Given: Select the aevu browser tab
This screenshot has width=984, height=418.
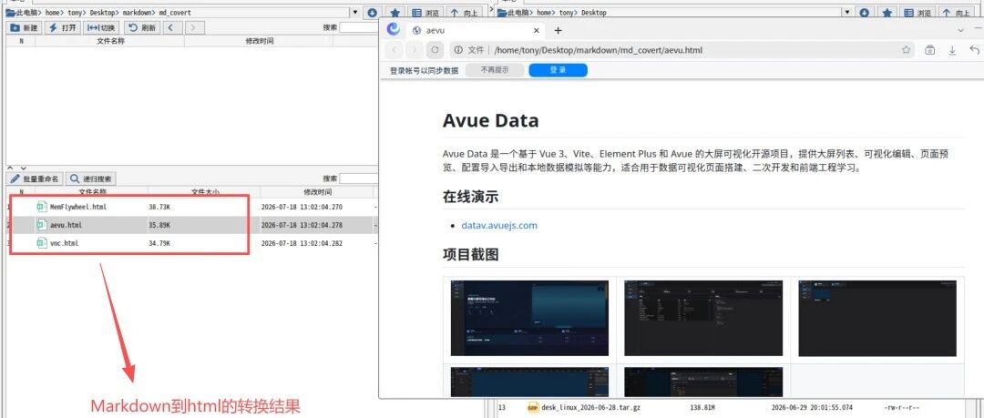Looking at the screenshot, I should [x=476, y=30].
